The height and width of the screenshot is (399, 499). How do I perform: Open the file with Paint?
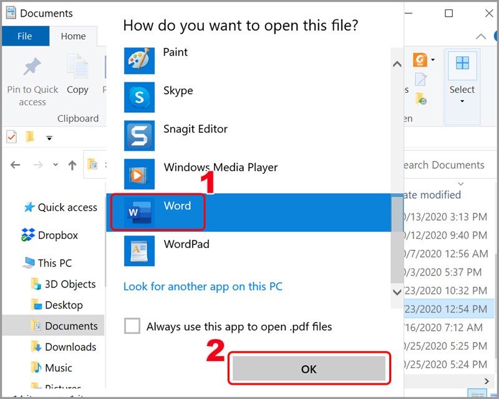pyautogui.click(x=175, y=52)
